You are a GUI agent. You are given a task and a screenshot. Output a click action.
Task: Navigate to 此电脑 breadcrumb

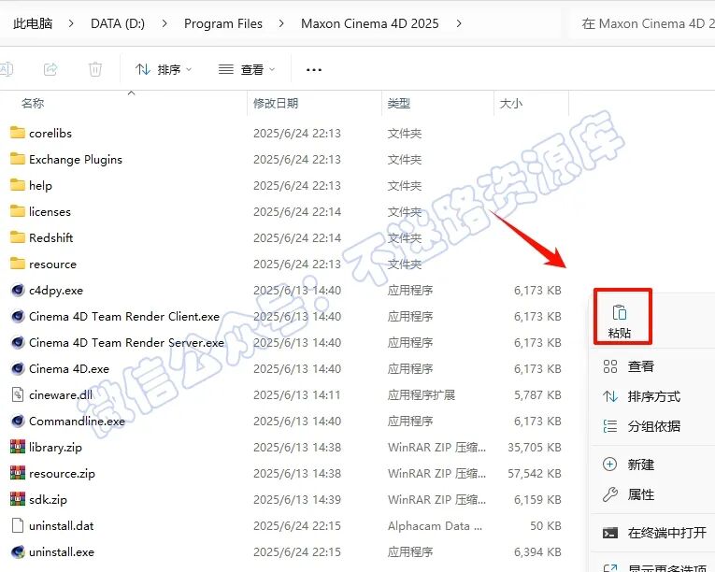33,23
